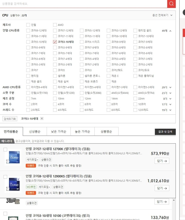
Task: Expand 옵션 전체보기 options dropdown
Action: (x=162, y=15)
